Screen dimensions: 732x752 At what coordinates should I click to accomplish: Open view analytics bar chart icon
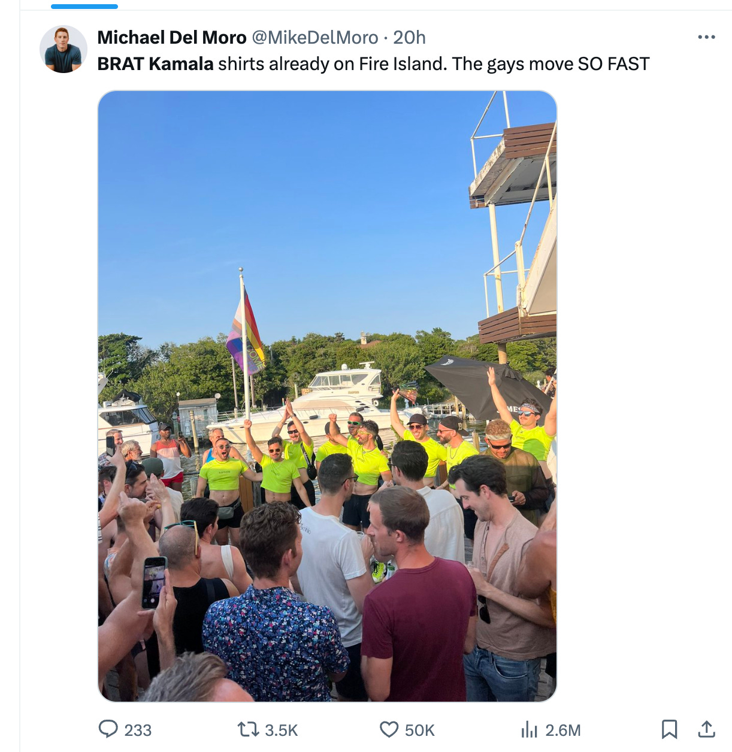pos(530,729)
